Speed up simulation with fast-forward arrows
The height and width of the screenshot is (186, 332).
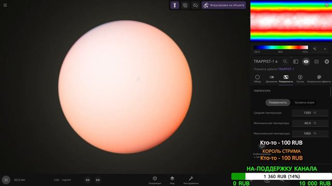(98, 180)
